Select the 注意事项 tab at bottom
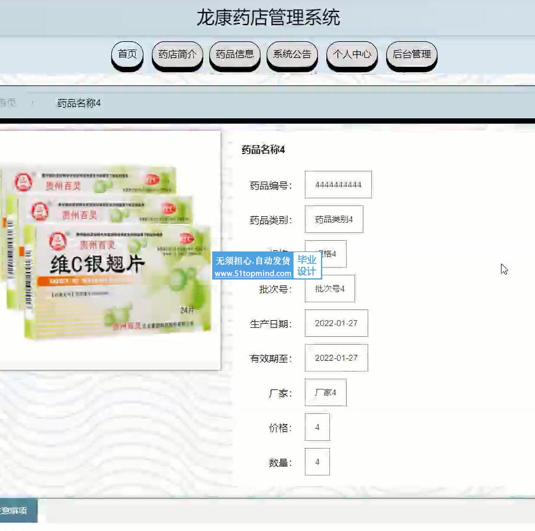 point(18,510)
